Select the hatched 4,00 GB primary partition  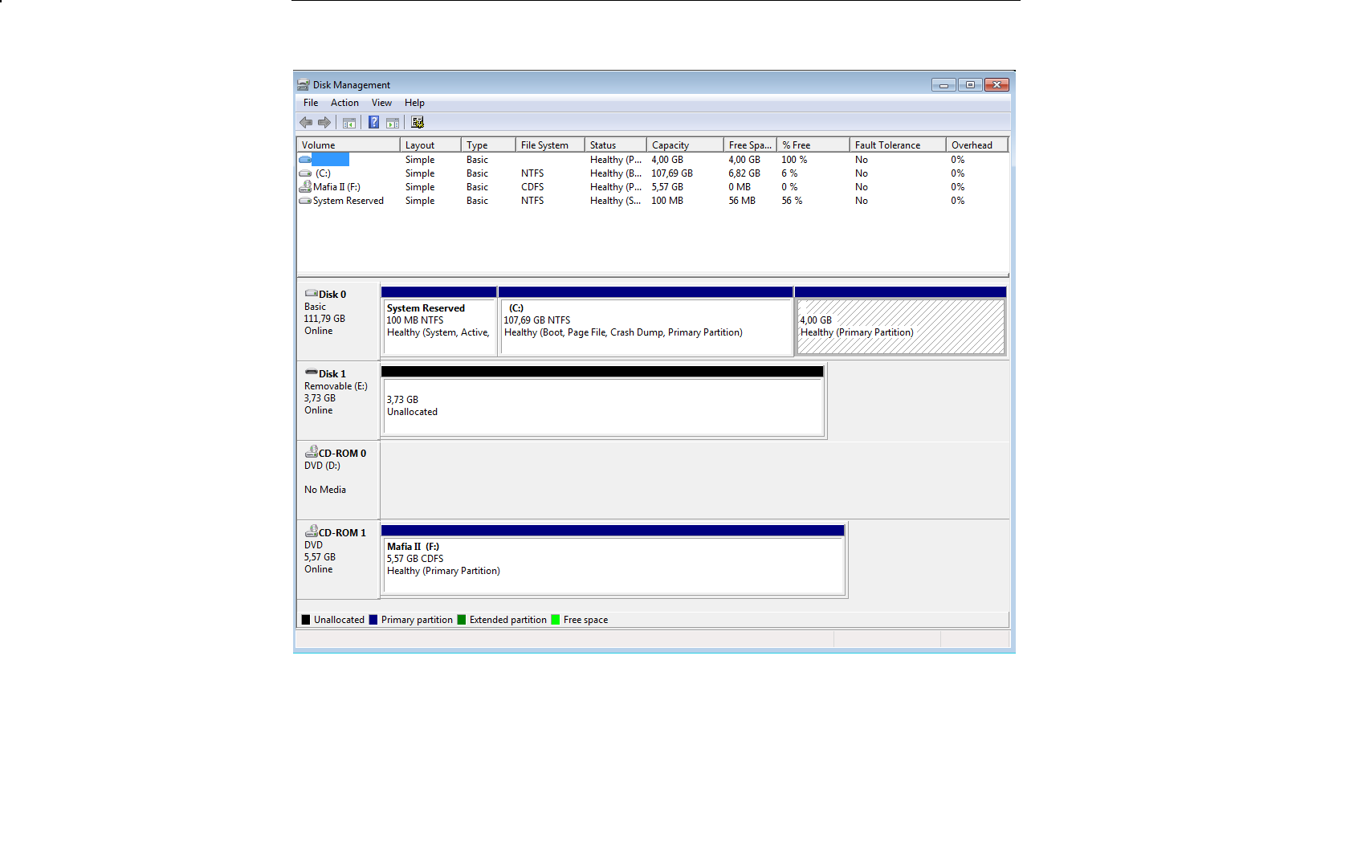pos(900,327)
